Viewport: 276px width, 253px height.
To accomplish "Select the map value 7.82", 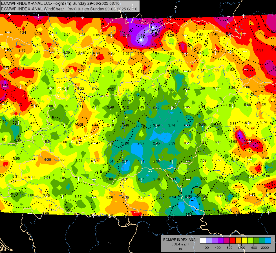I will (204, 196).
